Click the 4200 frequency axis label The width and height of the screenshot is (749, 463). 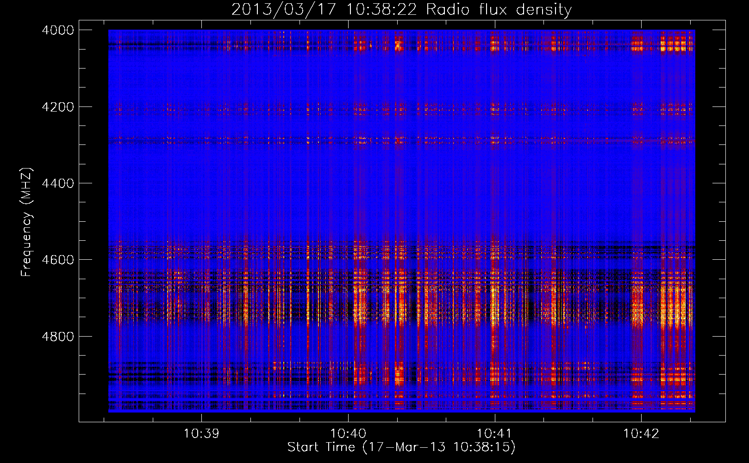click(x=58, y=107)
